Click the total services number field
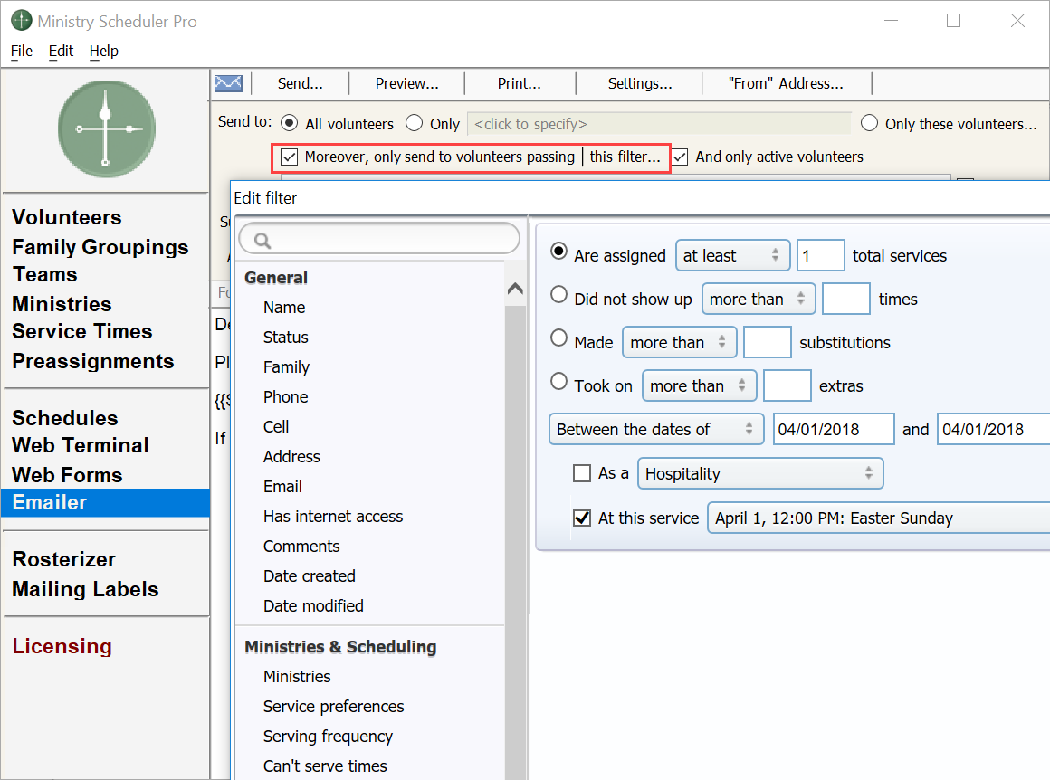The width and height of the screenshot is (1050, 780). click(x=820, y=256)
